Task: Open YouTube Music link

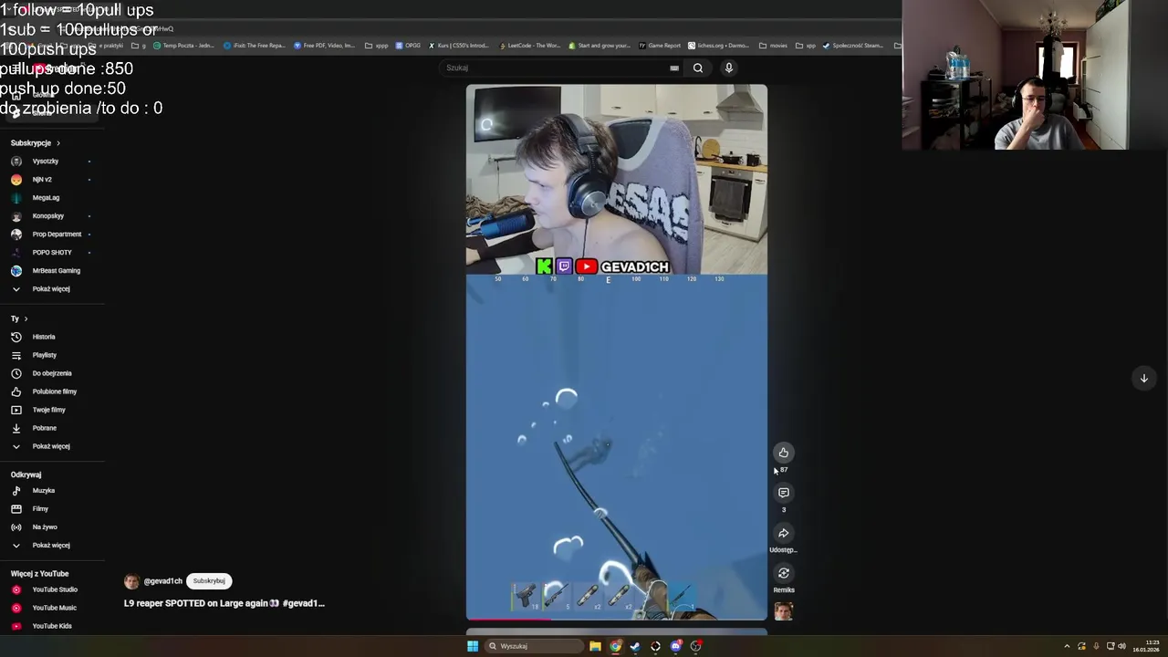Action: (53, 608)
